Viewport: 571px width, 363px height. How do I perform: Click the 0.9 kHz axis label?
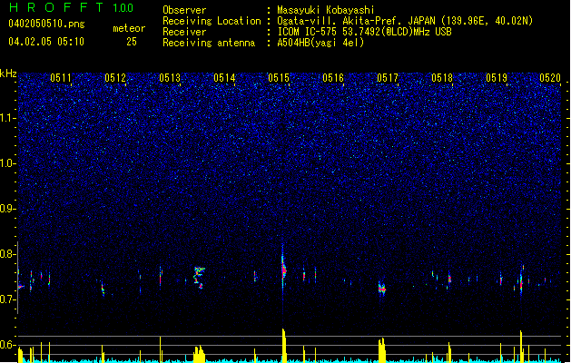click(8, 209)
